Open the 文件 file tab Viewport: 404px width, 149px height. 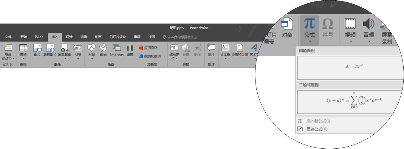[8, 37]
